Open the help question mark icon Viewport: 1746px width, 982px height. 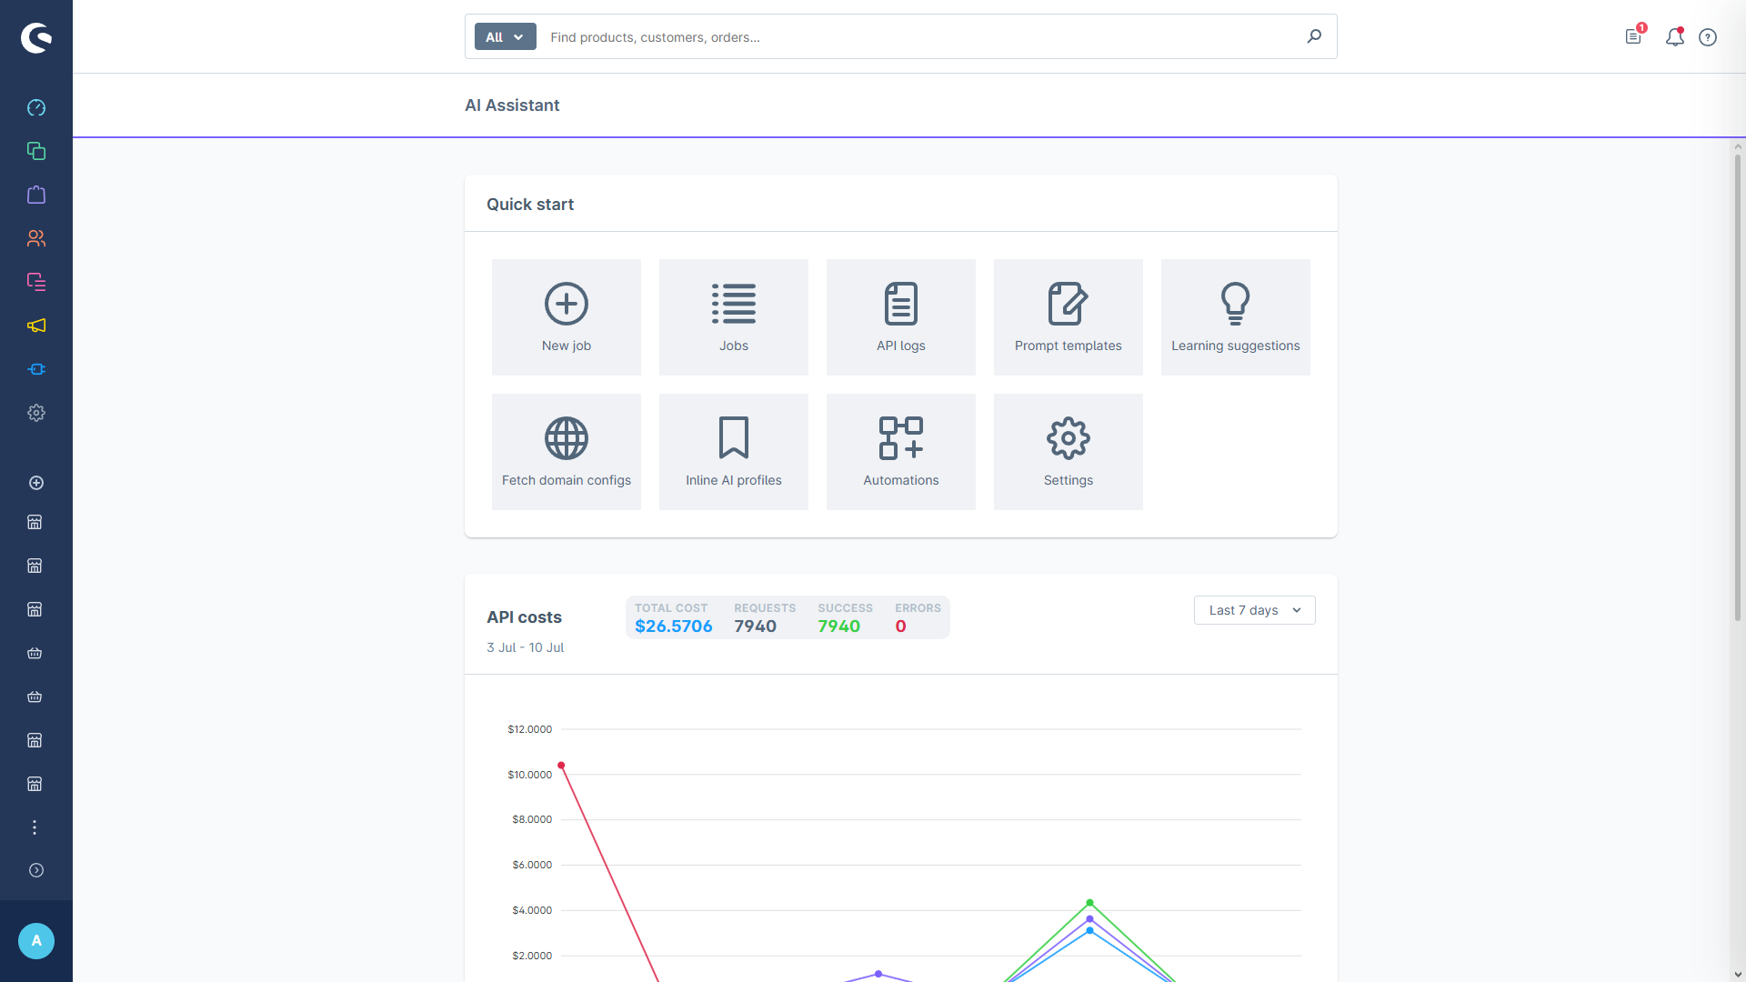click(1708, 37)
